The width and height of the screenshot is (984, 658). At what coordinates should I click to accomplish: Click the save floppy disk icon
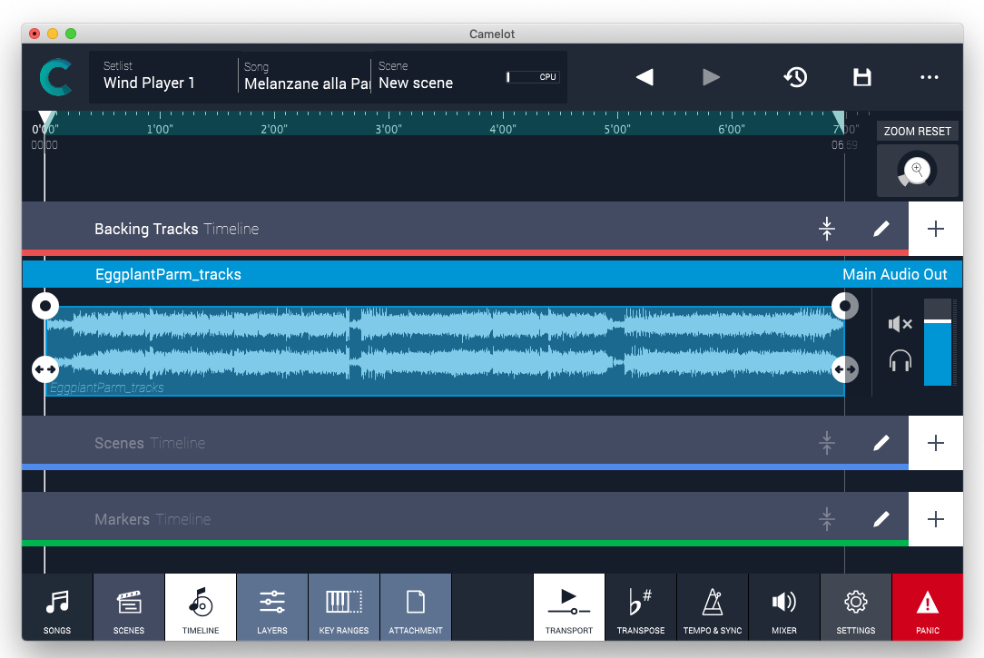862,78
